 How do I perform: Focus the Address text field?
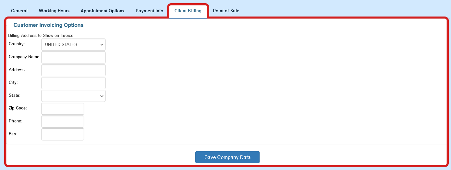74,70
